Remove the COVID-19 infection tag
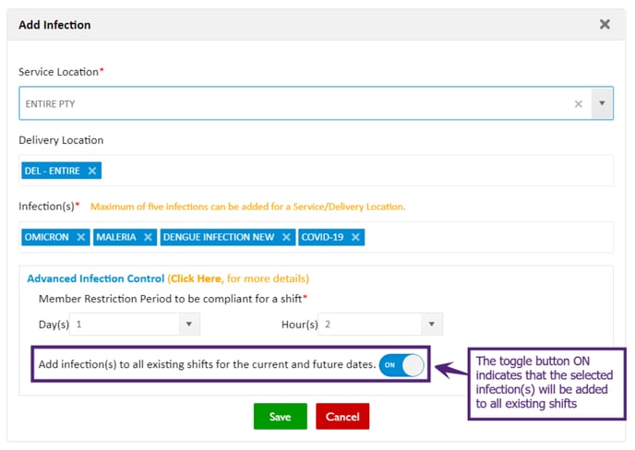 pos(355,237)
